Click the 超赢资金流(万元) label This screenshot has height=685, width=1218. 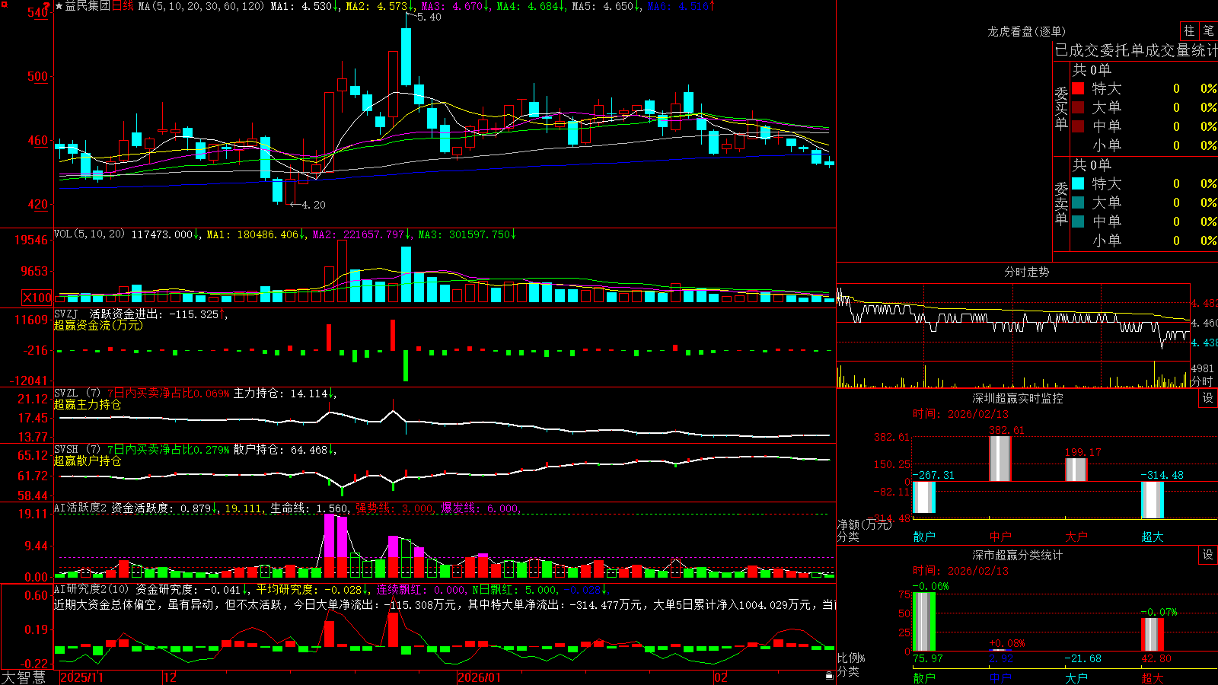[98, 325]
